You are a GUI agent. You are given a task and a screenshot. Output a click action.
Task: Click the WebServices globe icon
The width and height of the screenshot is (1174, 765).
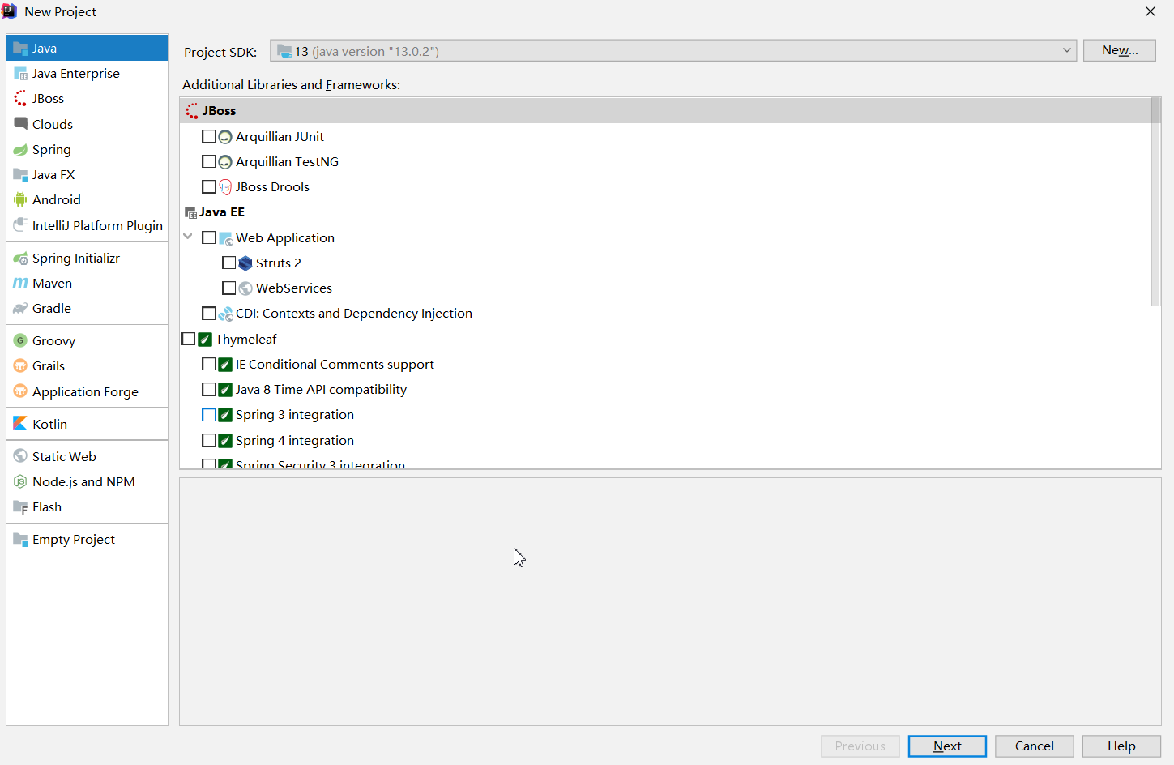pyautogui.click(x=245, y=288)
